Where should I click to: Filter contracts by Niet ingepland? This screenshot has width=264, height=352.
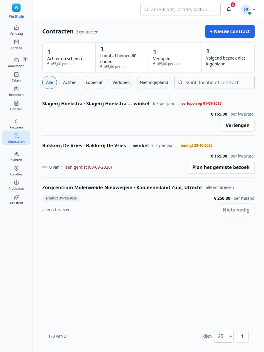[x=154, y=82]
